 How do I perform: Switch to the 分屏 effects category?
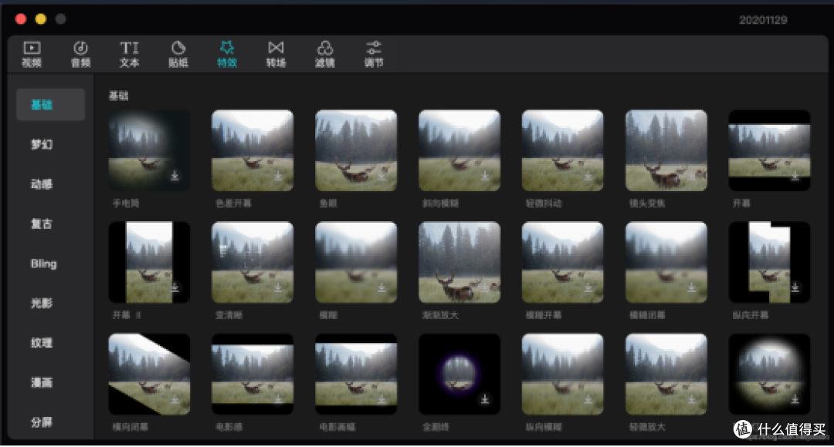[42, 422]
